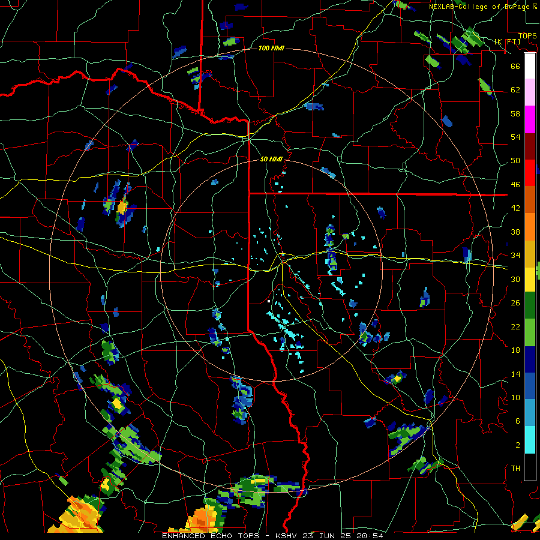The height and width of the screenshot is (540, 540).
Task: Click the 22 value on the scale
Action: (515, 326)
